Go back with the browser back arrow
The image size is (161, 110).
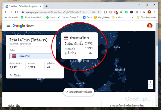[x=6, y=12]
